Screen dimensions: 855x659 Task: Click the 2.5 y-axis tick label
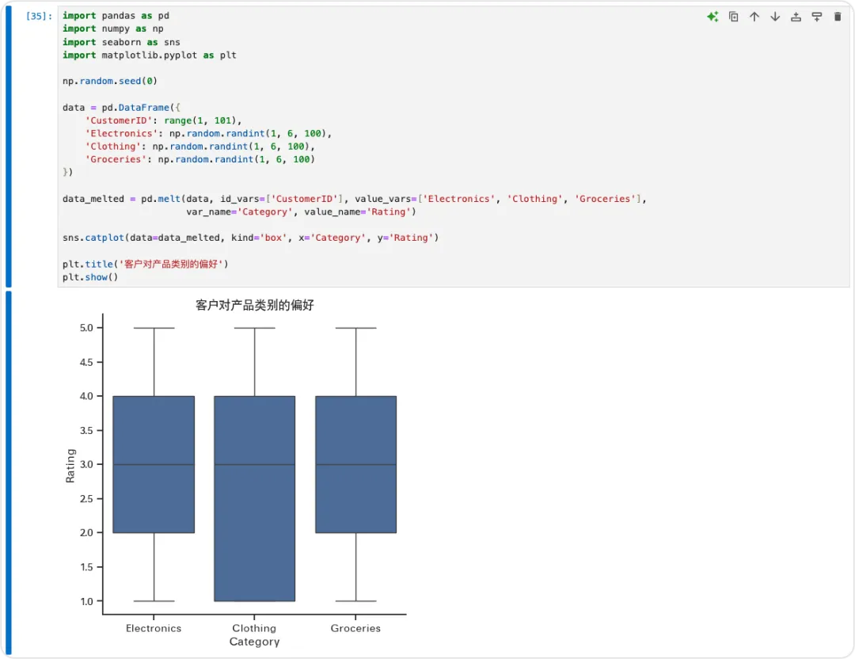click(87, 499)
